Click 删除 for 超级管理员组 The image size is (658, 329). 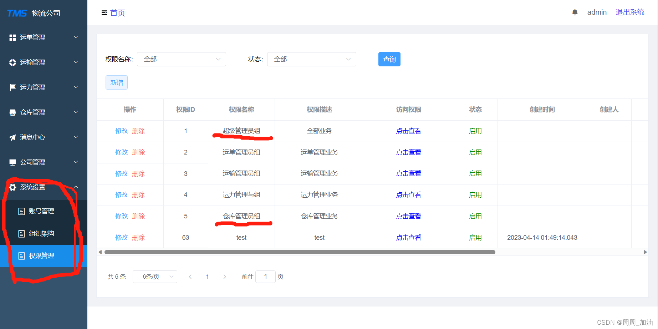138,131
